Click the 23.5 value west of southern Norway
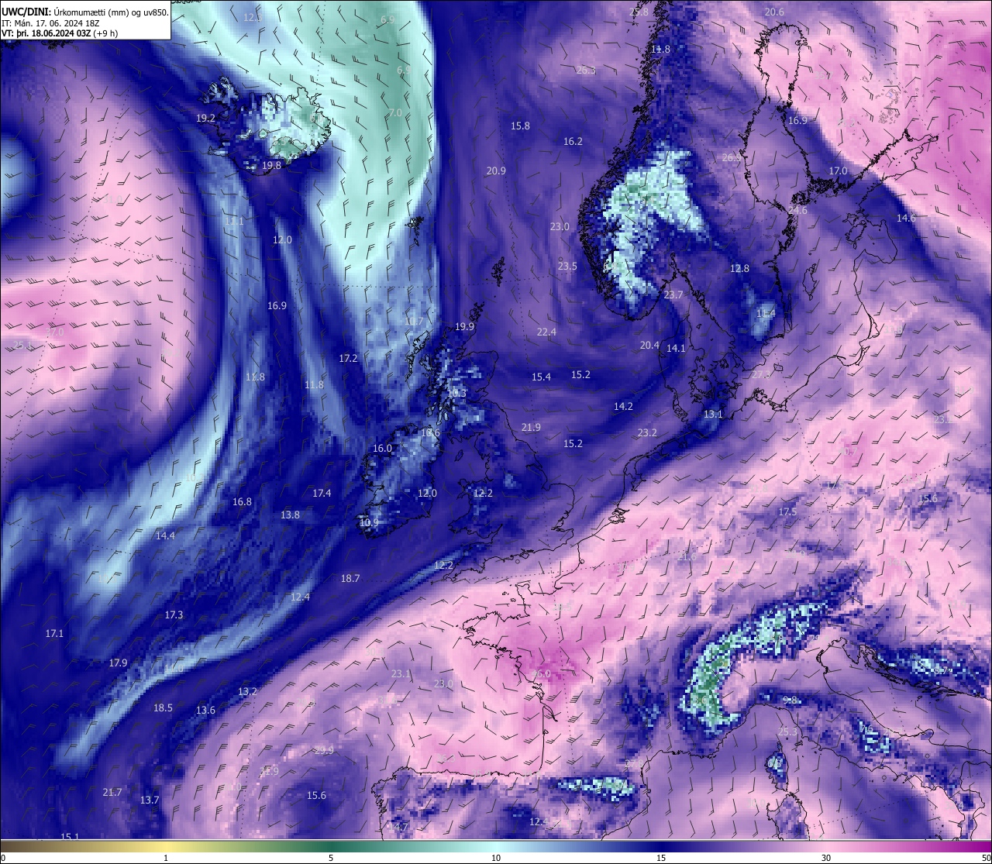The image size is (992, 864). 567,266
